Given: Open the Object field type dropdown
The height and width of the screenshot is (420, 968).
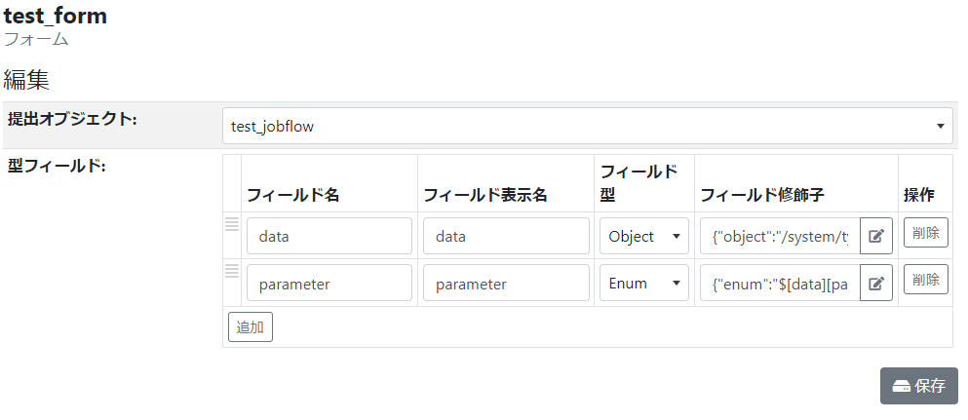Looking at the screenshot, I should pos(643,236).
